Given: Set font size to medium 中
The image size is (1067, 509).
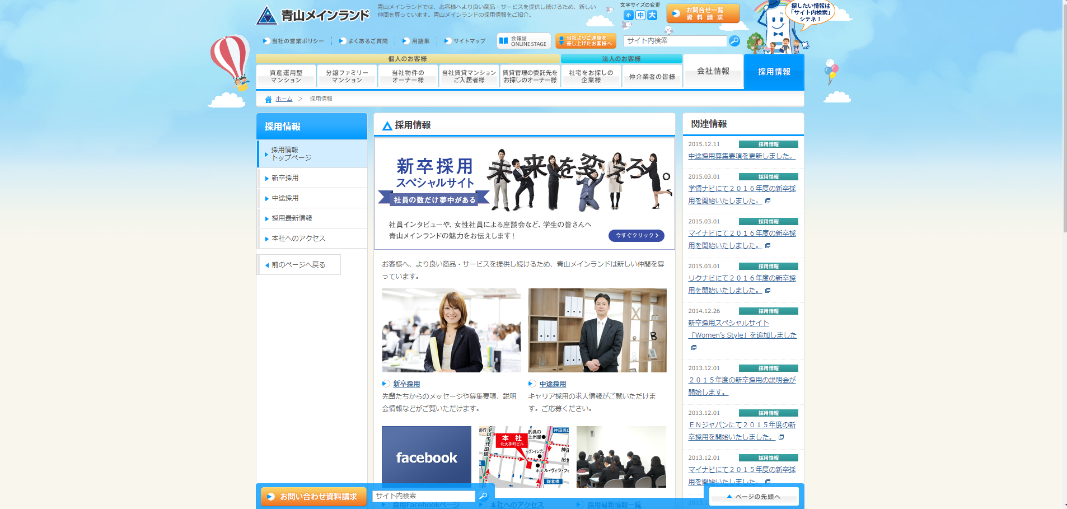Looking at the screenshot, I should (x=640, y=16).
